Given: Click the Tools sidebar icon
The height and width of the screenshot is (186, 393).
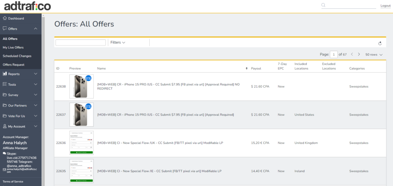Looking at the screenshot, I should [x=5, y=85].
